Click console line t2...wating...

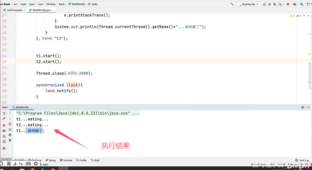[x=32, y=125]
